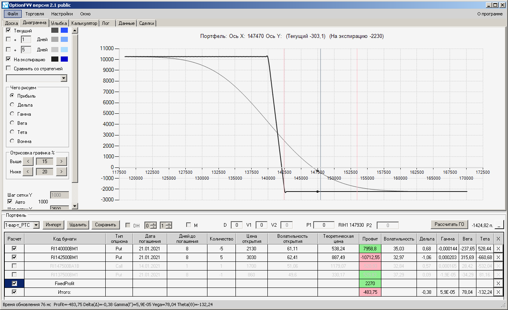Click the 7958,8 profit cell
Screen dimensions: 508x310
pos(370,249)
